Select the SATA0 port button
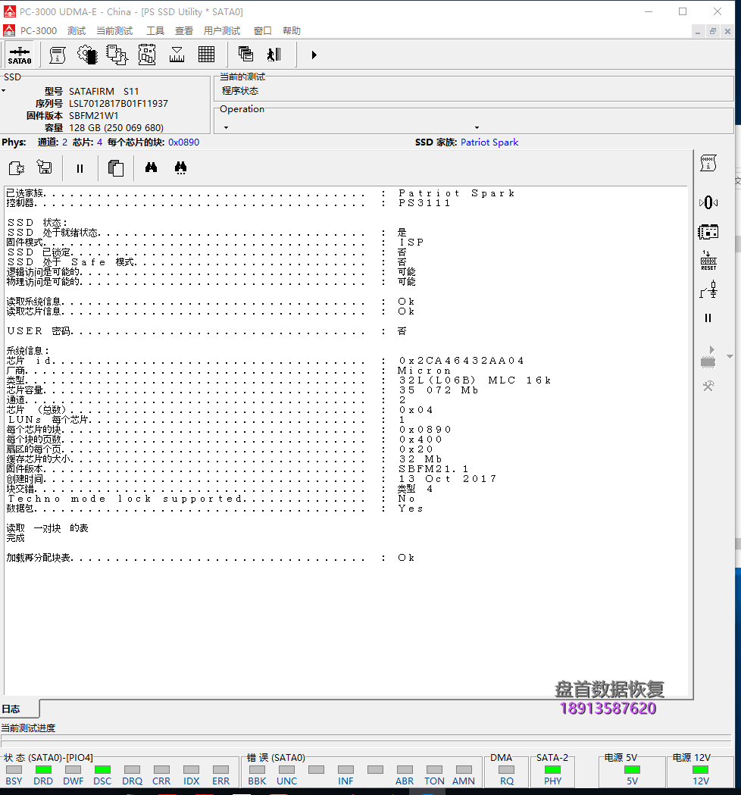This screenshot has height=795, width=741. 20,55
